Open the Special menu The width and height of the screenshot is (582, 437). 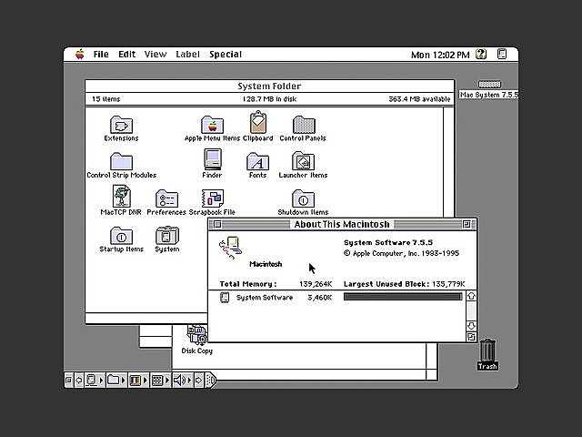pos(226,55)
